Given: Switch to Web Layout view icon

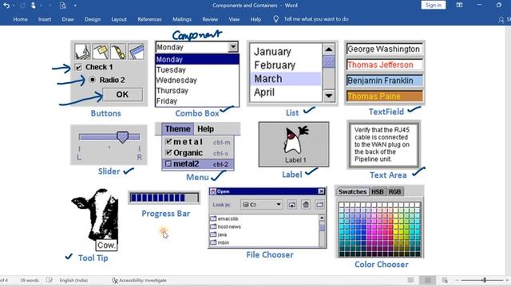Looking at the screenshot, I should pyautogui.click(x=445, y=280).
